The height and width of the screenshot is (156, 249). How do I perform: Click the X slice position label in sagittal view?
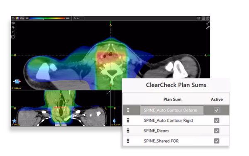coord(116,125)
